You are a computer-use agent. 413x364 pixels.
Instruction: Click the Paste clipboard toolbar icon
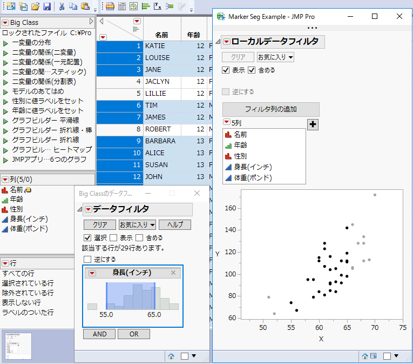(x=85, y=6)
